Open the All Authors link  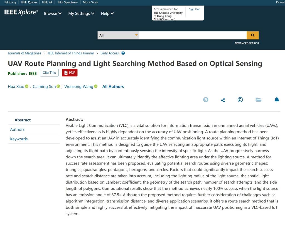113,87
